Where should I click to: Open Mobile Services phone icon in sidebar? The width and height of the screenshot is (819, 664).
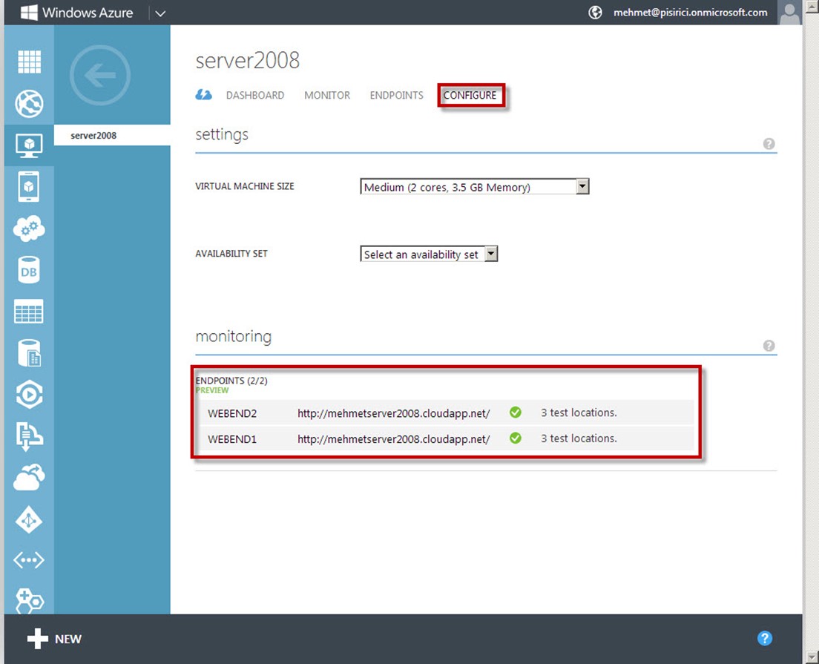[29, 186]
